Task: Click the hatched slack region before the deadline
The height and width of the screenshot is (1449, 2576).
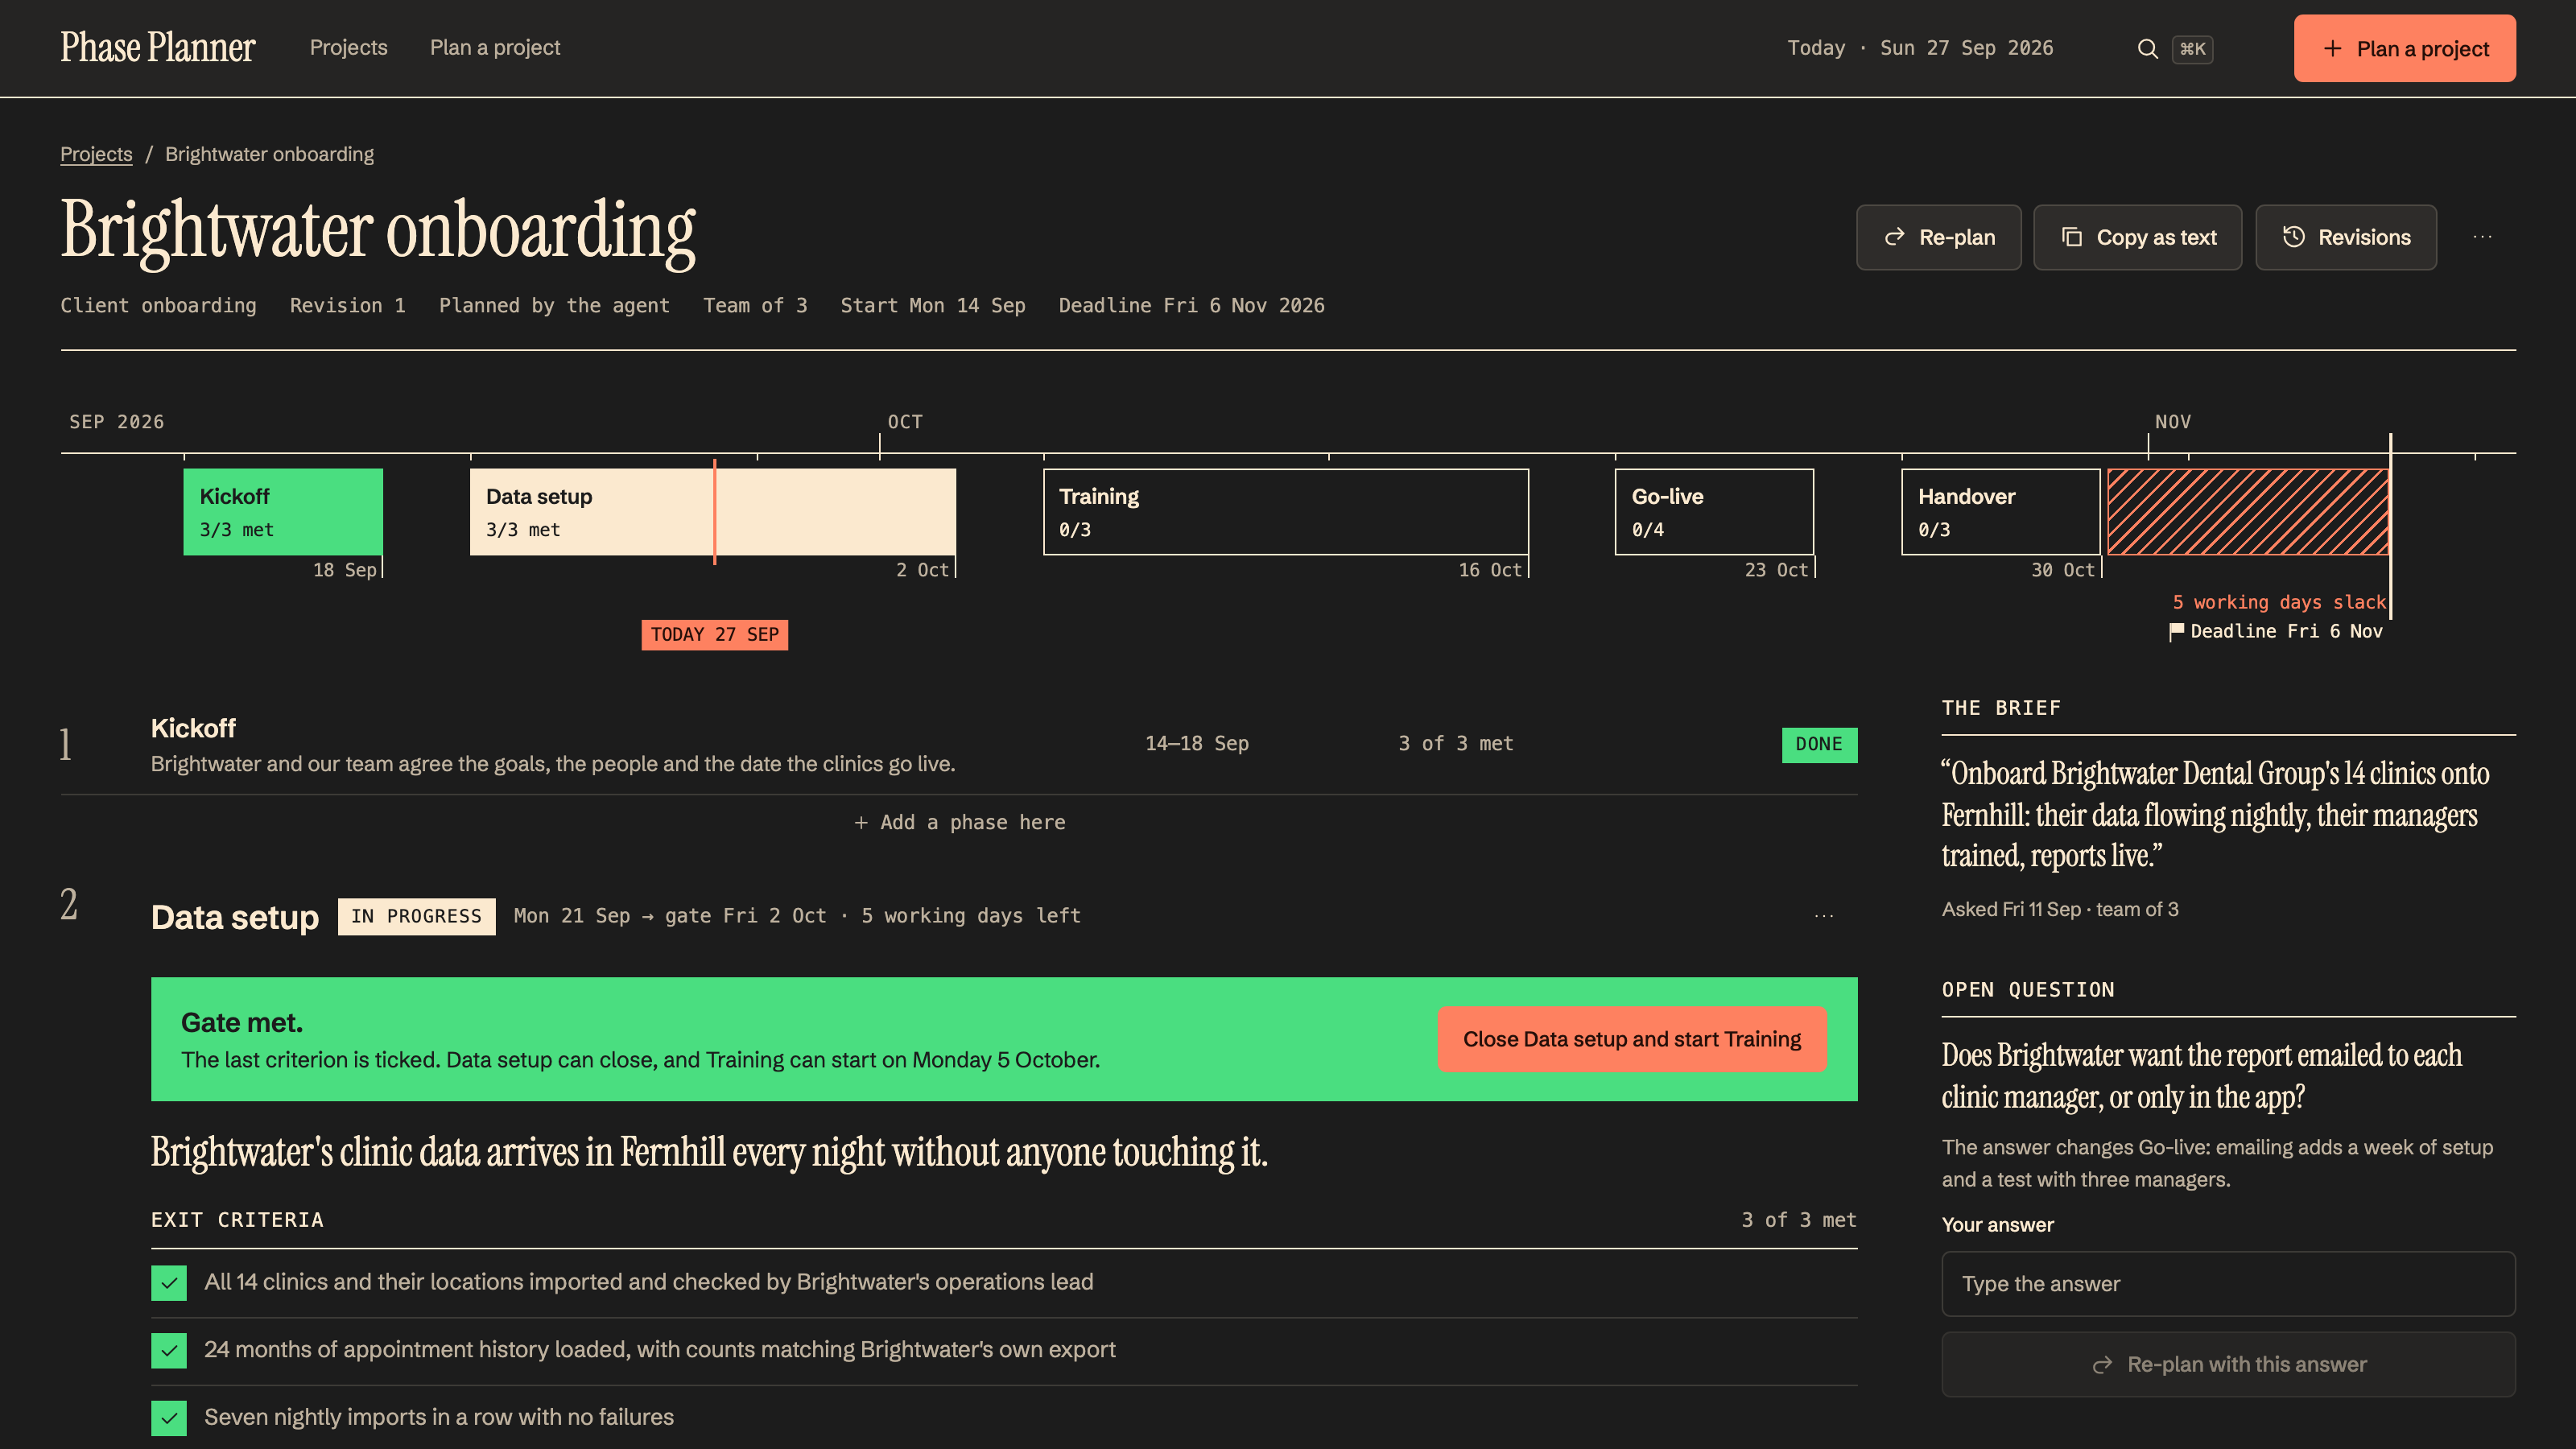Action: [x=2248, y=512]
